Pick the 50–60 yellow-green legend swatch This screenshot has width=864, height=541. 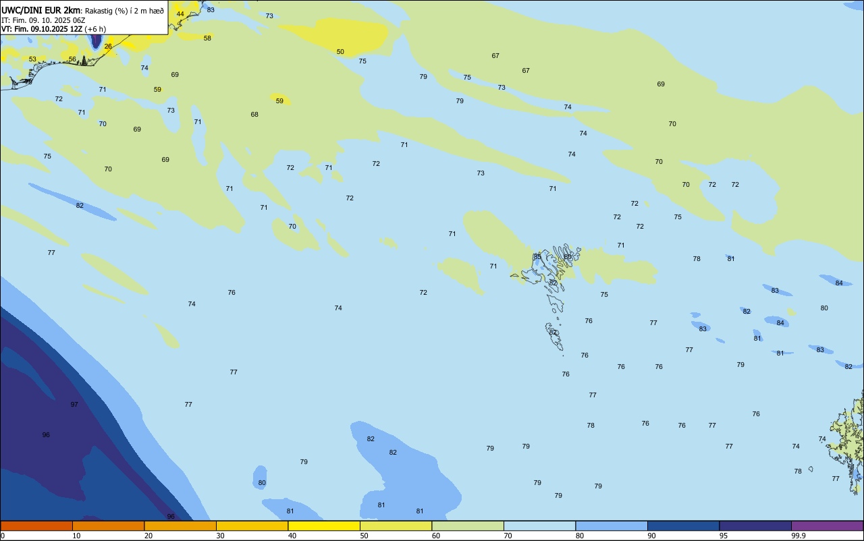396,525
